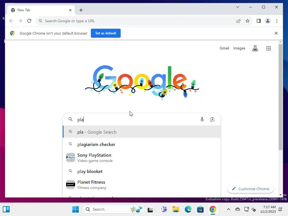288x216 pixels.
Task: Launch Microsoft Teams from taskbar
Action: 163,209
